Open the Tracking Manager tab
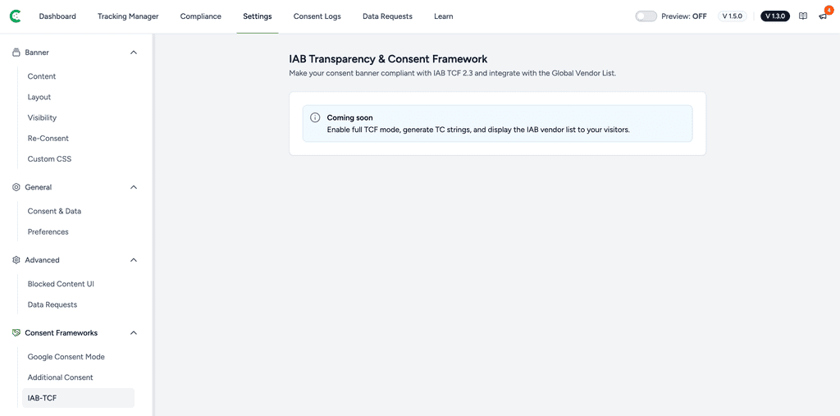 click(x=128, y=16)
